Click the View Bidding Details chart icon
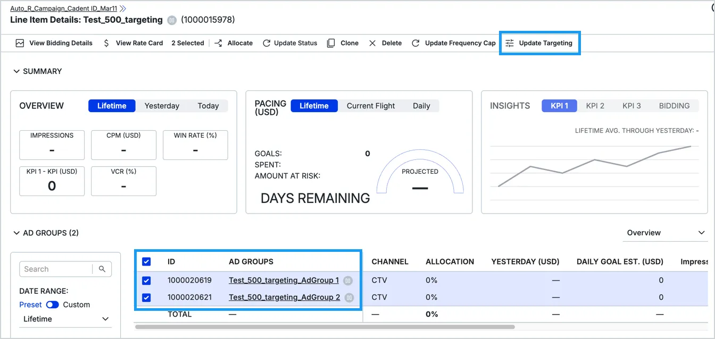The width and height of the screenshot is (715, 339). click(x=20, y=43)
